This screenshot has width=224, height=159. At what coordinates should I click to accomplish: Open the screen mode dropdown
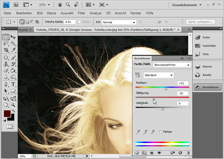click(104, 5)
